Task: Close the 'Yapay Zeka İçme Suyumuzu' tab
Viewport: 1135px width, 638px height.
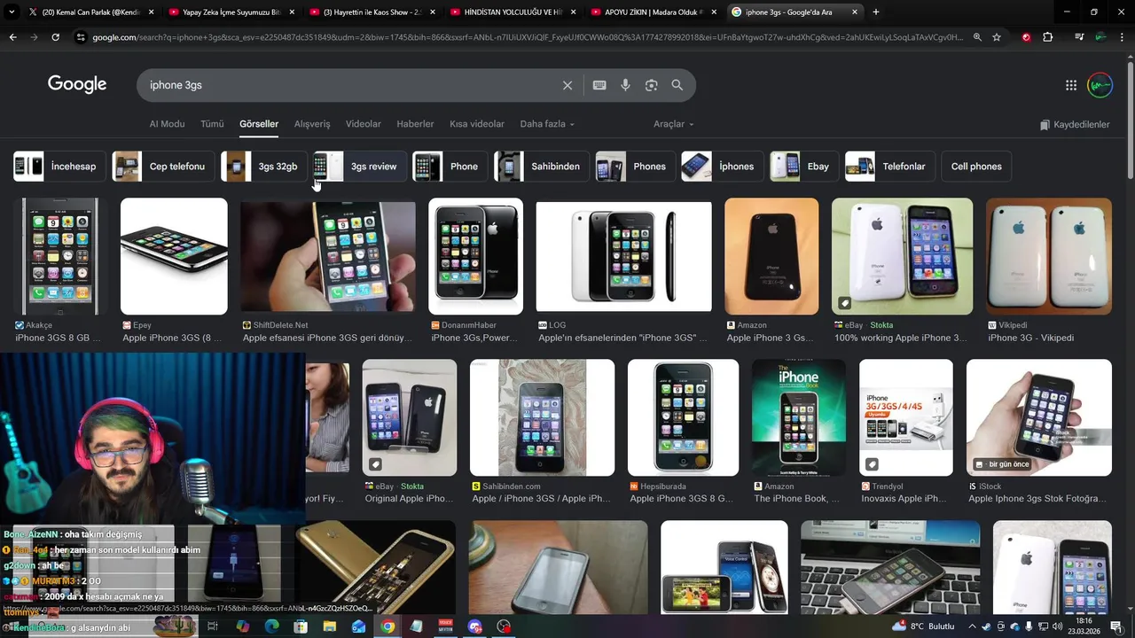Action: point(292,12)
